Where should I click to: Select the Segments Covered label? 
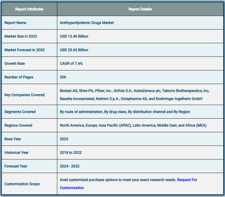(20, 112)
